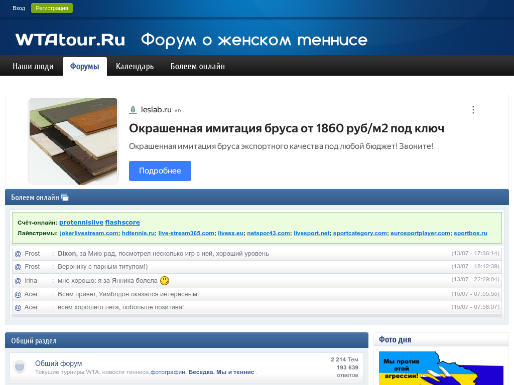Click the @ mention icon next to irina

click(18, 281)
